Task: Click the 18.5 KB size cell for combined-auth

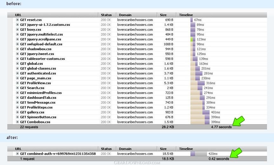Action: (168, 154)
